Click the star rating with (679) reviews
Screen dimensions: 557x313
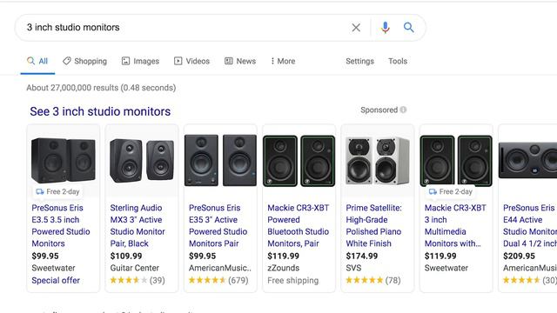tap(218, 280)
